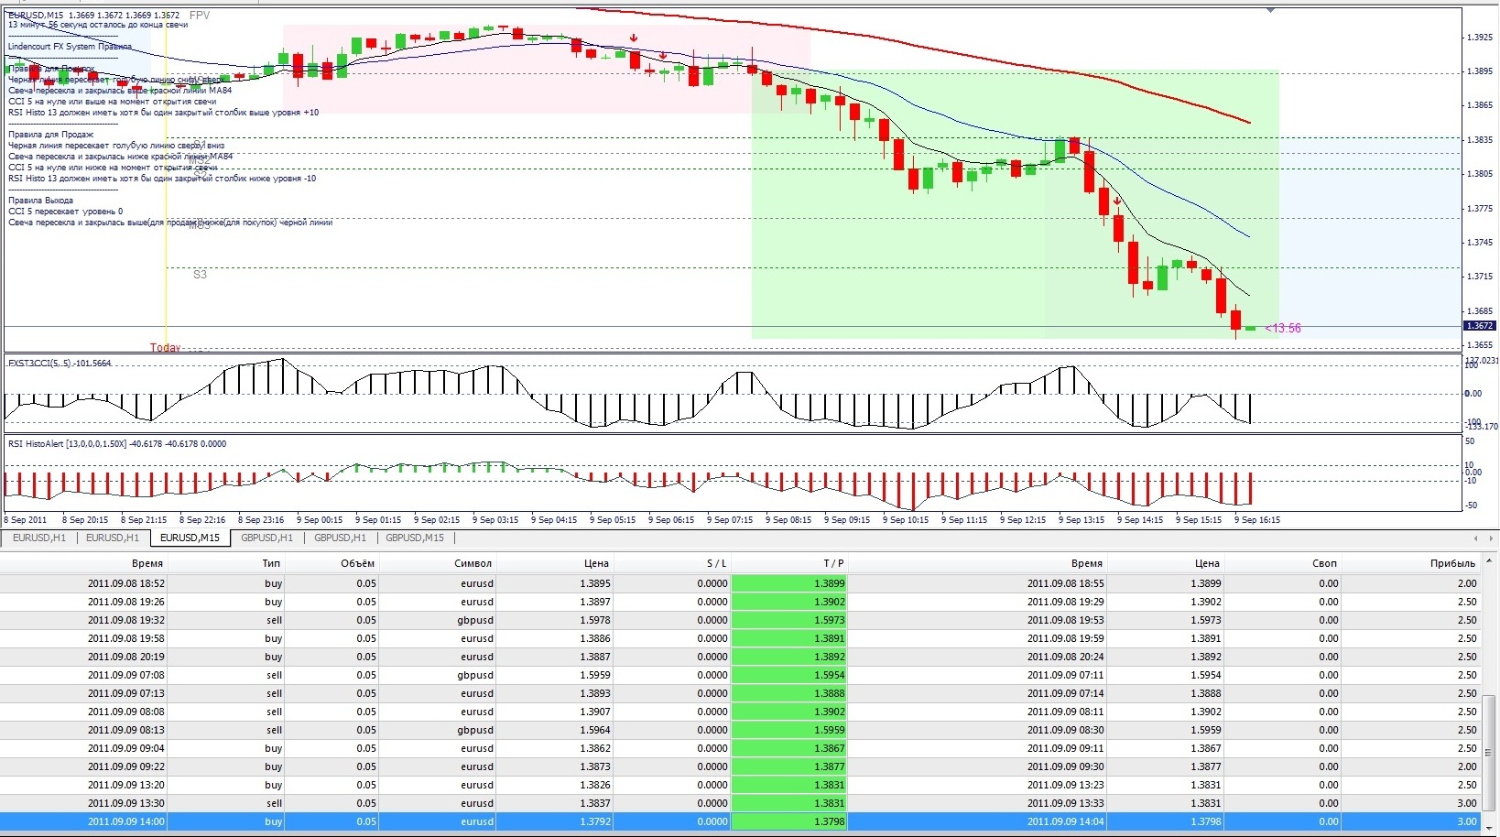The width and height of the screenshot is (1500, 837).
Task: Switch to the EURUSD,M15 chart tab
Action: click(190, 538)
